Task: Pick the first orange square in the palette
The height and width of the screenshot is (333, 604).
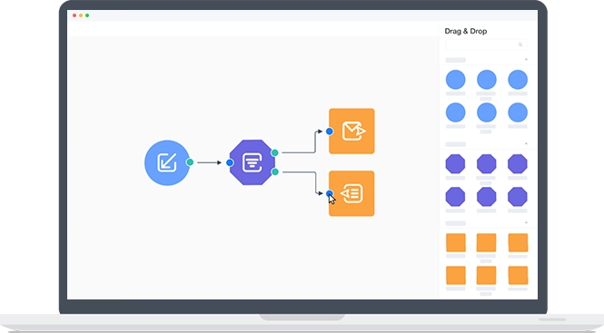Action: (x=456, y=242)
